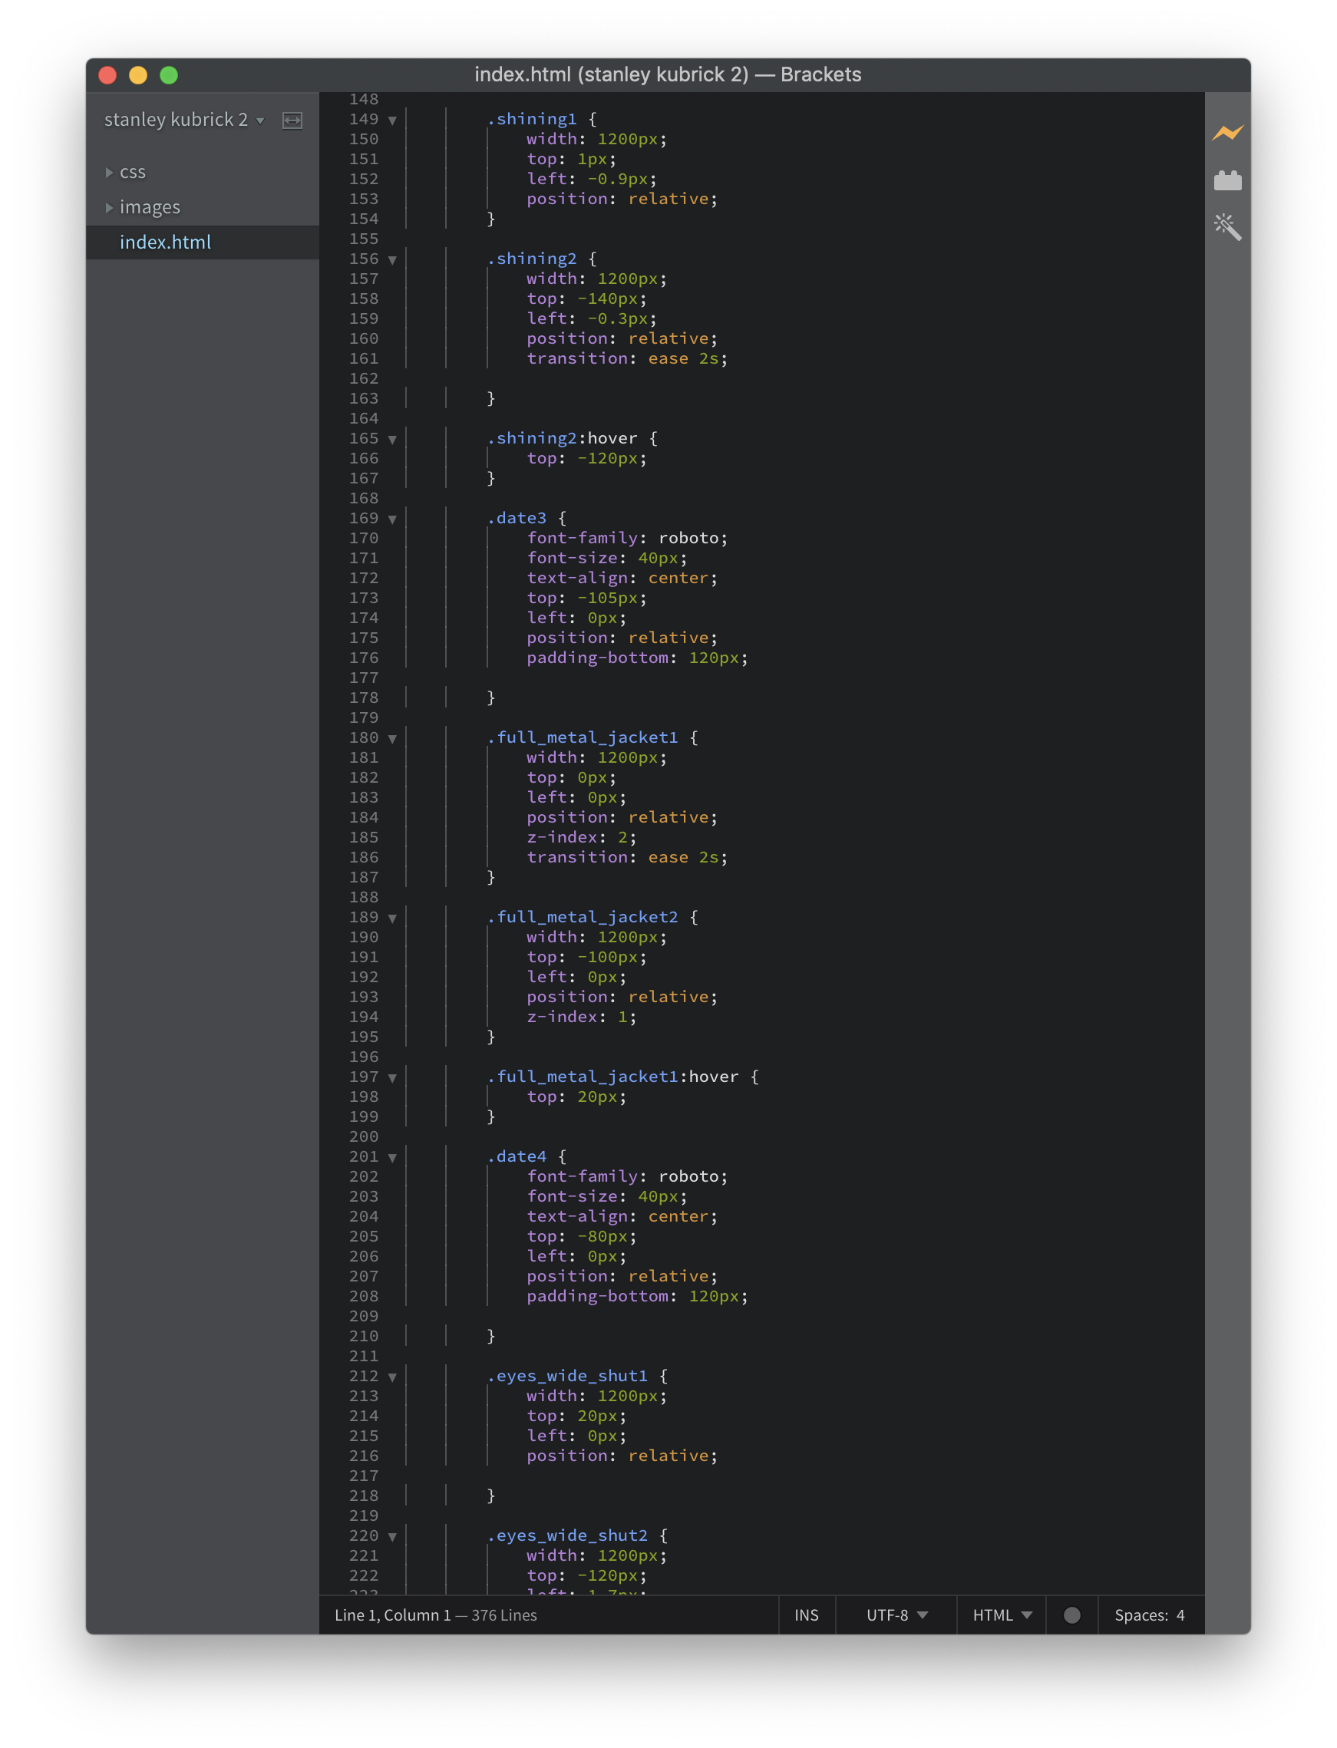The height and width of the screenshot is (1748, 1337).
Task: Fold .date3 rule at line 169
Action: [x=392, y=519]
